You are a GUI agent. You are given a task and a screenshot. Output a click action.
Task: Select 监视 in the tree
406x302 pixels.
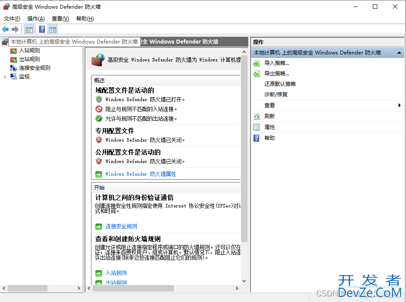pos(24,77)
